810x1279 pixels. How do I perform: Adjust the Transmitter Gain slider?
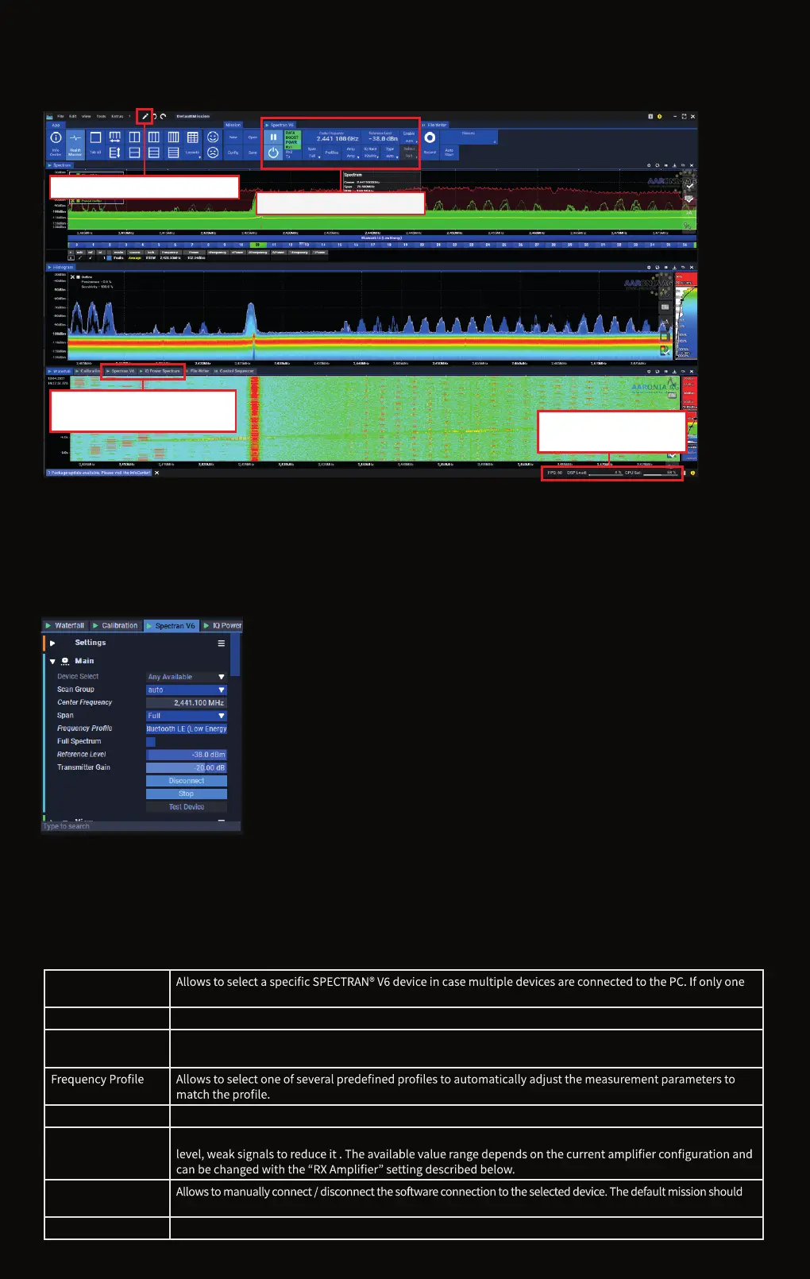[187, 767]
